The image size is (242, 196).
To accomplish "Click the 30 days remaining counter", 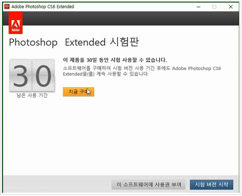I will 32,76.
